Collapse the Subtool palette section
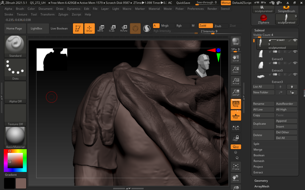 coord(259,30)
